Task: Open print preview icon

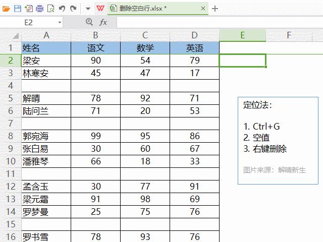Action: [50, 9]
